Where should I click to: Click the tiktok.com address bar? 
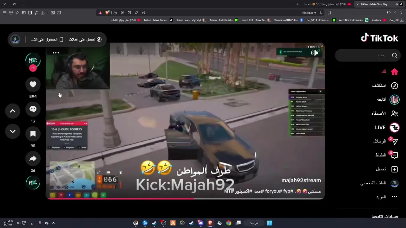309,13
